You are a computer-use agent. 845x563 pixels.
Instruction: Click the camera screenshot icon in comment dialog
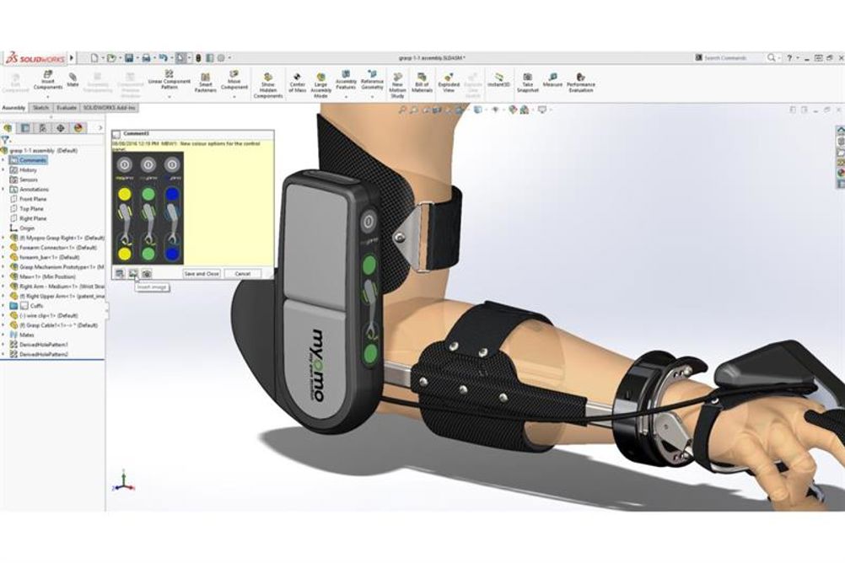click(147, 274)
